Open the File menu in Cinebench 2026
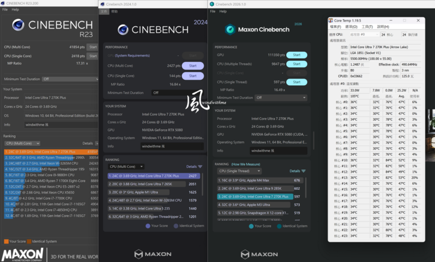435x262 pixels. [x=214, y=11]
